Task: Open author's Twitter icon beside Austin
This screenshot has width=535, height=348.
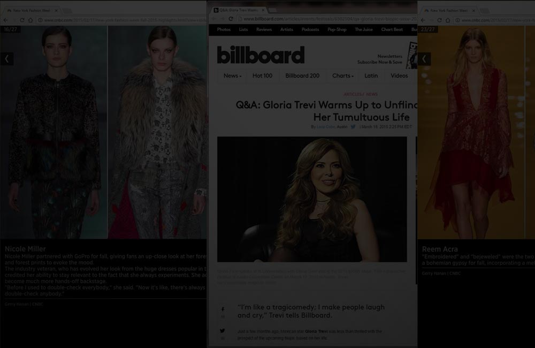Action: (x=353, y=127)
